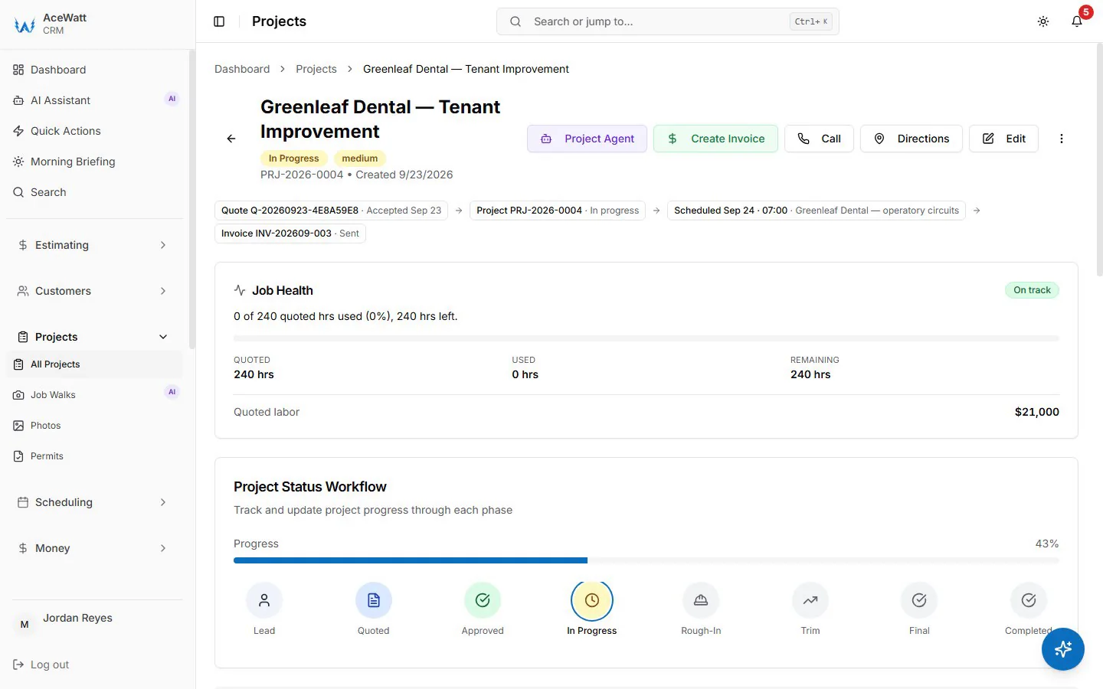Toggle the sidebar panel icon
The height and width of the screenshot is (689, 1103).
coord(219,21)
